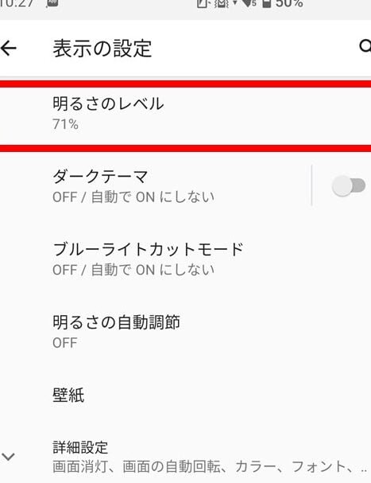
Task: Tap the 71% brightness value
Action: (65, 124)
